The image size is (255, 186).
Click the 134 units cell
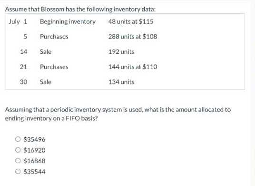(121, 82)
